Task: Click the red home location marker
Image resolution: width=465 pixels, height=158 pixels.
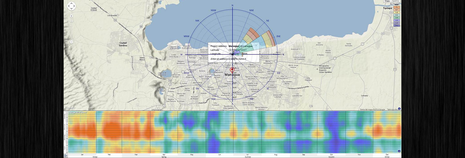Action: pos(232,70)
